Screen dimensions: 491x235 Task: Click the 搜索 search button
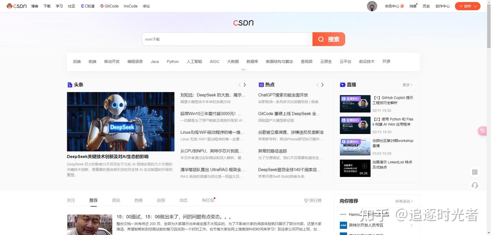click(328, 39)
